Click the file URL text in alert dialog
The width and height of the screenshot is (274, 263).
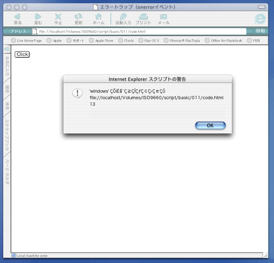(157, 98)
